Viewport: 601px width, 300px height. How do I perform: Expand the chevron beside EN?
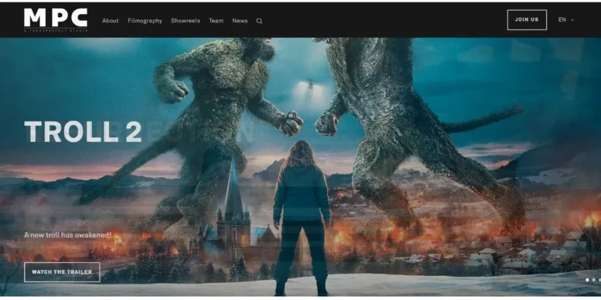tap(572, 20)
